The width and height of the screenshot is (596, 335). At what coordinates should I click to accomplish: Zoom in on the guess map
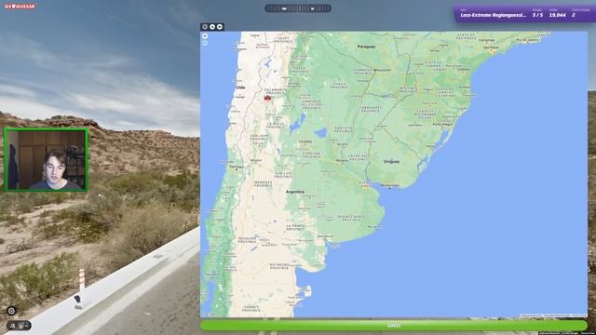point(205,36)
